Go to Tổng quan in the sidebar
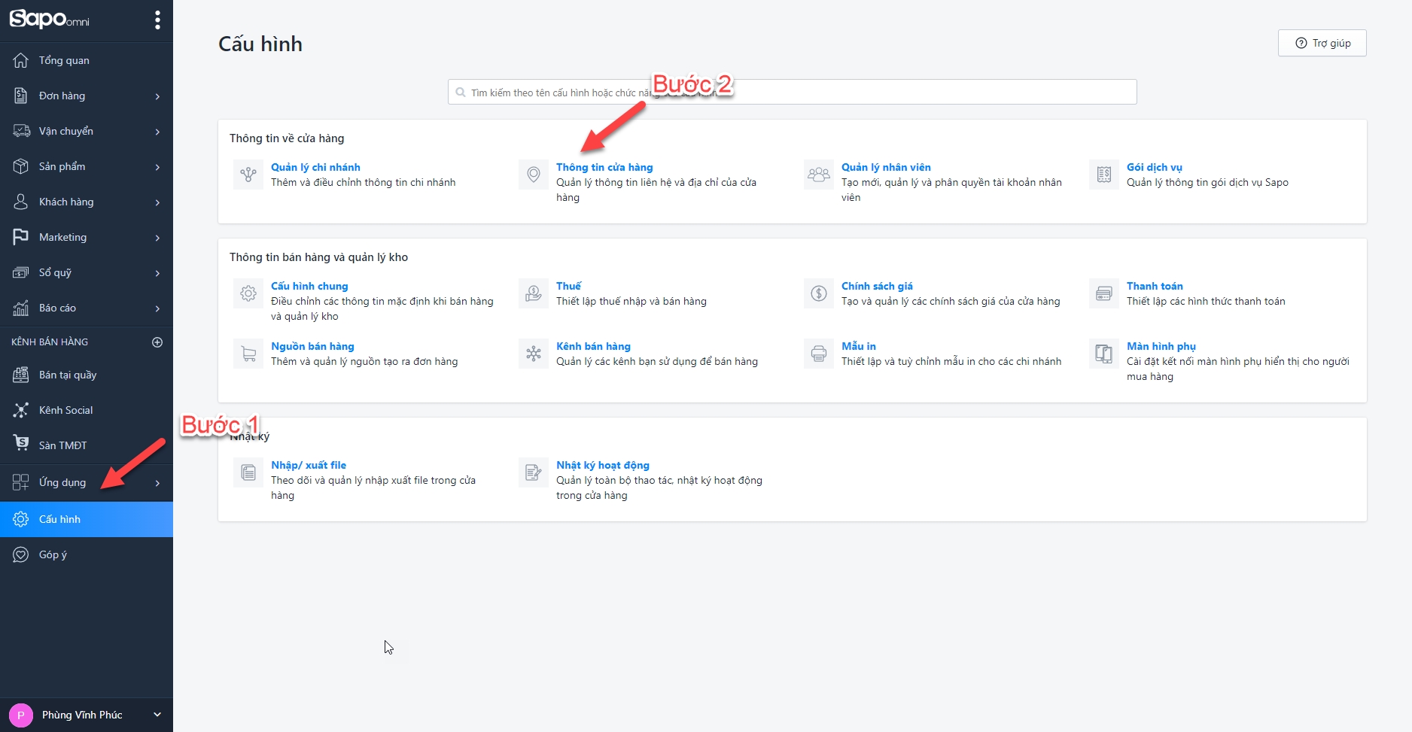The height and width of the screenshot is (732, 1412). [x=64, y=61]
